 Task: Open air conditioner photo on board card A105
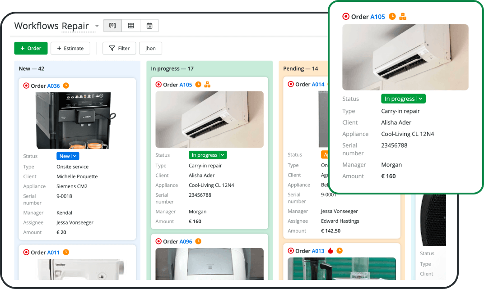click(209, 119)
